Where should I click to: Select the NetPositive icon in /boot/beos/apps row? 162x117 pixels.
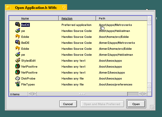click(x=18, y=66)
